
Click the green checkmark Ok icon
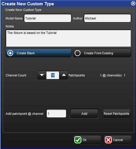click(x=78, y=140)
